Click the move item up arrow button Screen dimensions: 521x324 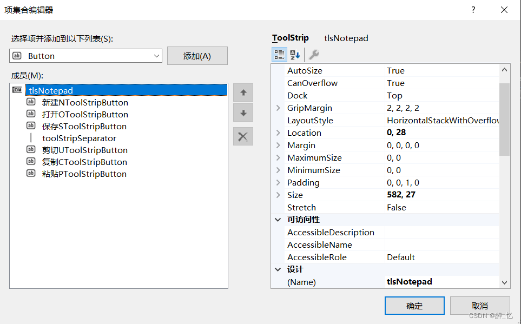243,92
